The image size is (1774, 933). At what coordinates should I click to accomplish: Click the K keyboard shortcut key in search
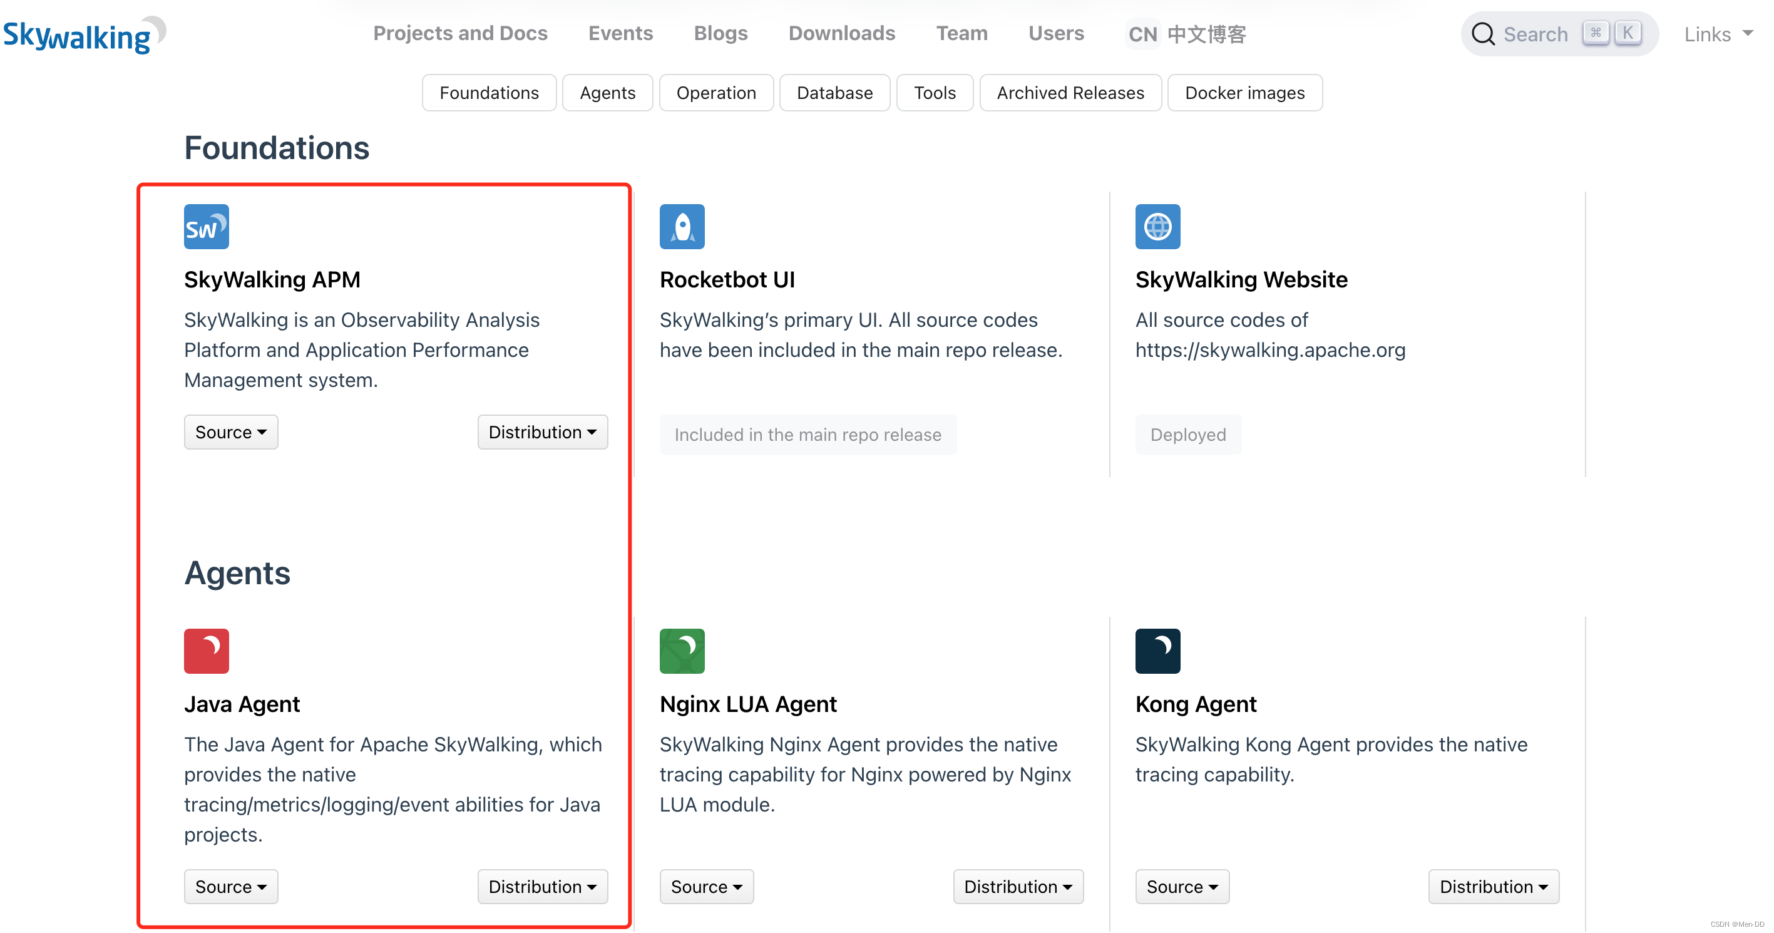coord(1628,33)
